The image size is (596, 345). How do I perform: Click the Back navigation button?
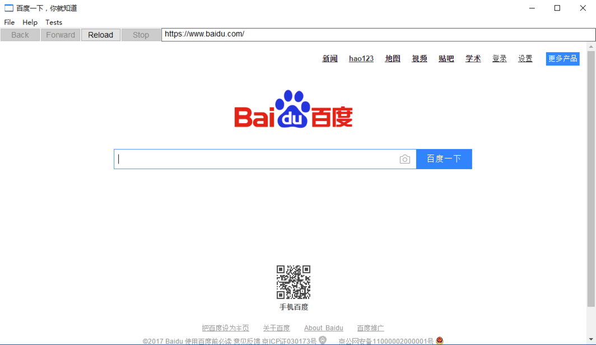coord(20,35)
